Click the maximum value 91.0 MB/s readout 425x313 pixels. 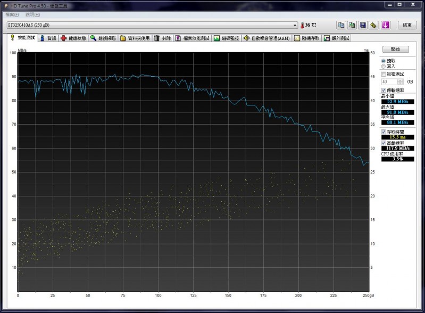pos(398,112)
